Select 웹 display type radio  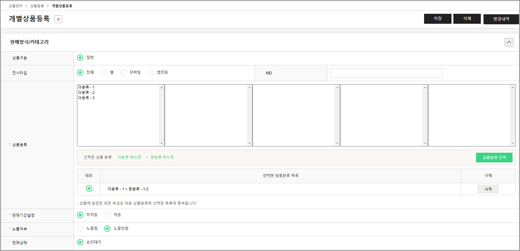point(104,73)
